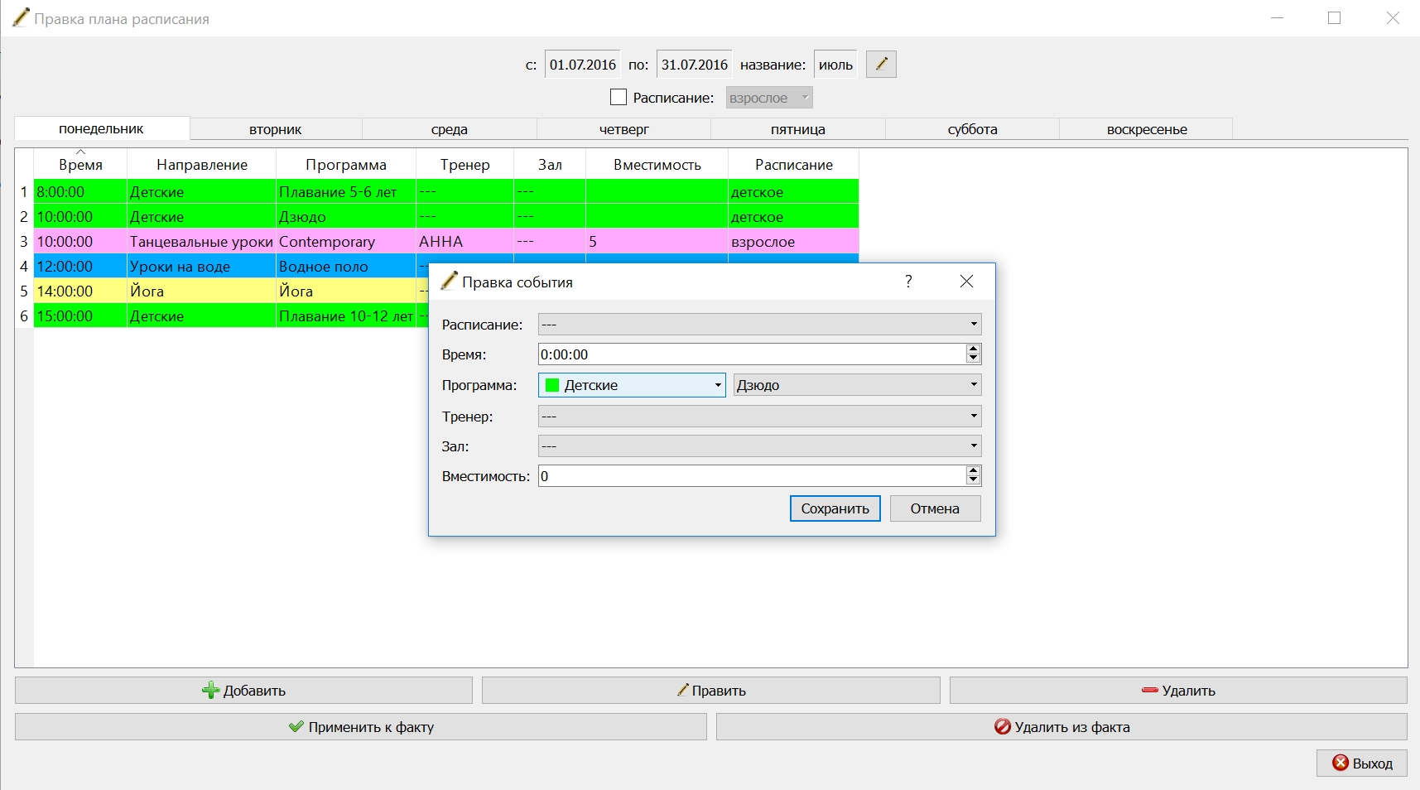The image size is (1420, 790).
Task: Toggle the Расписание checkbox
Action: 619,97
